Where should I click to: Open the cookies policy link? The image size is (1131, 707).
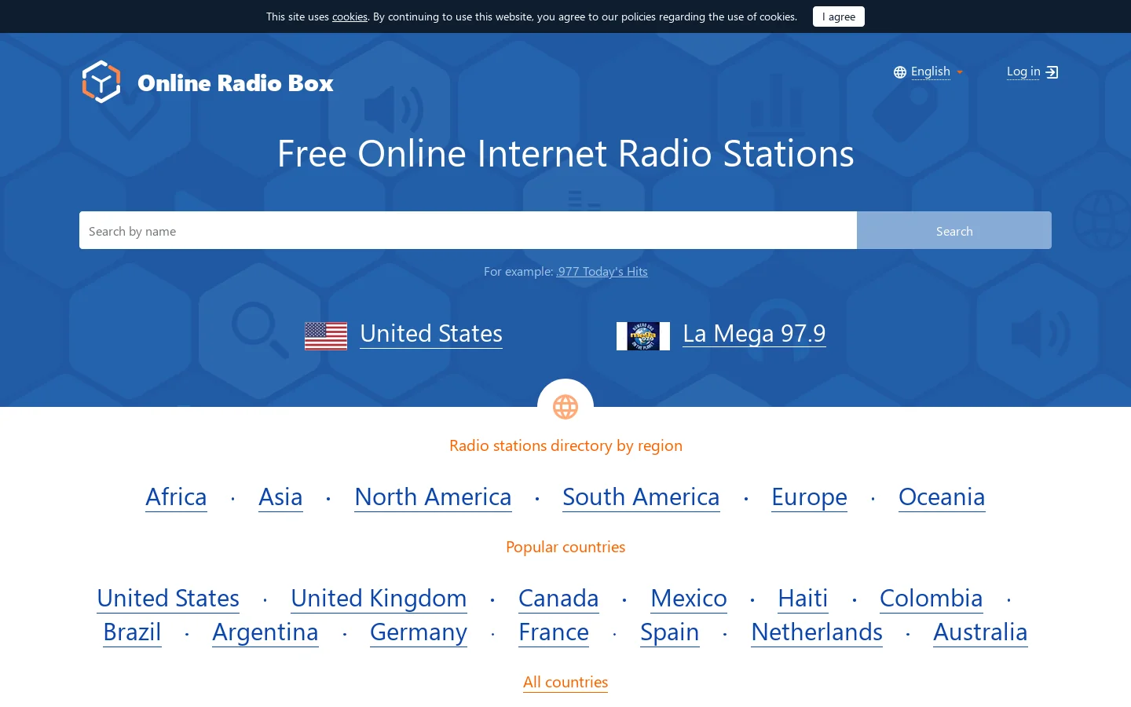(350, 16)
